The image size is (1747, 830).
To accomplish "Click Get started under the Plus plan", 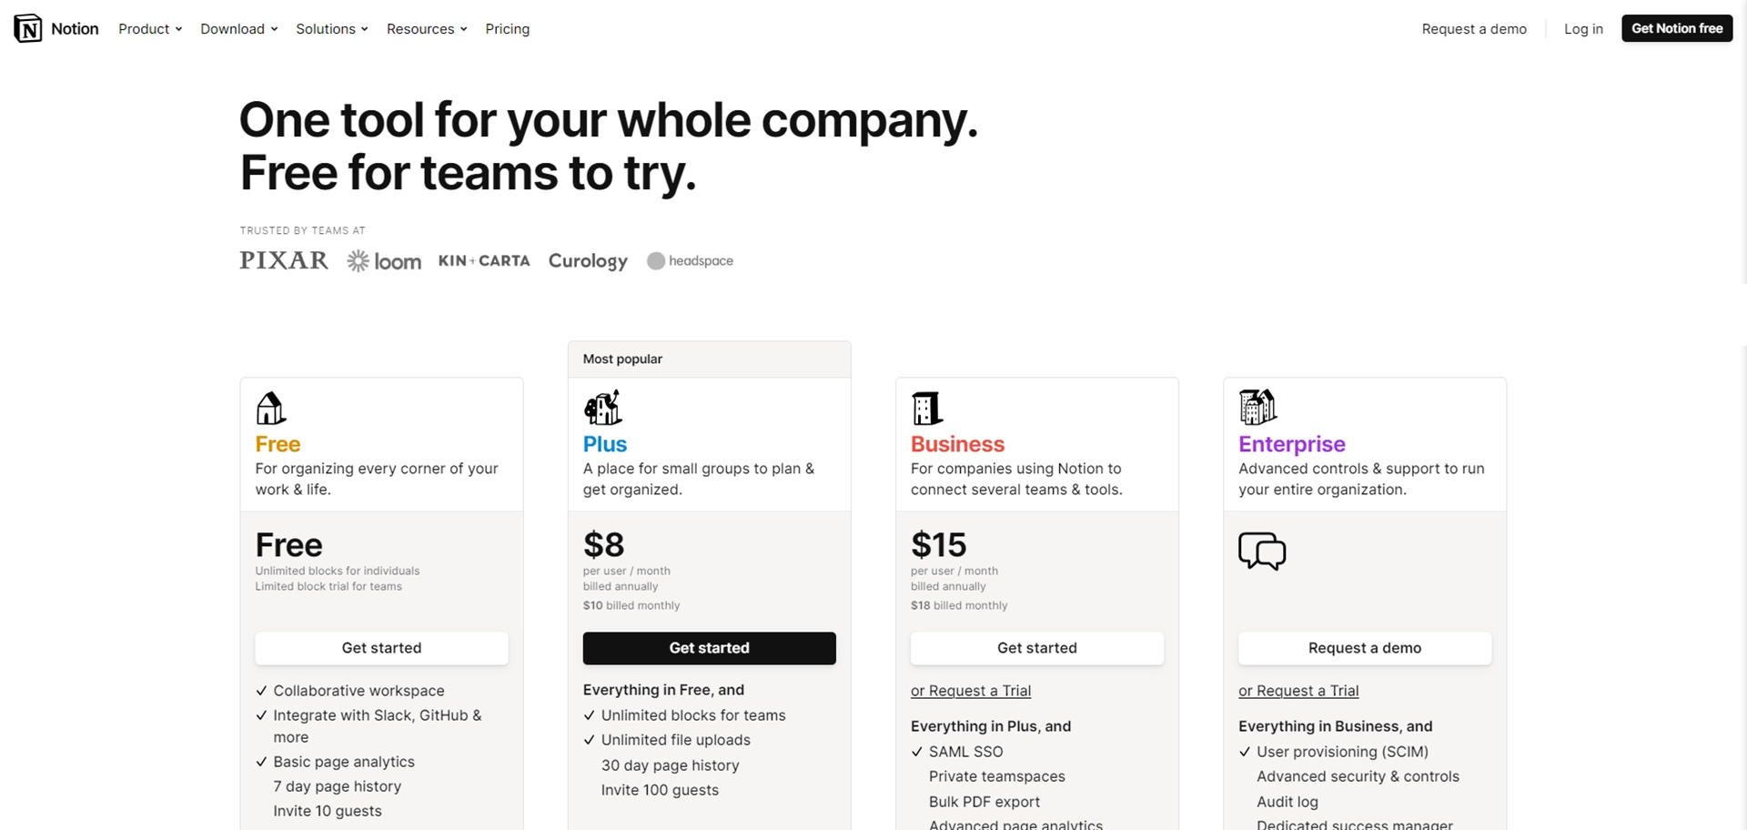I will [x=710, y=648].
